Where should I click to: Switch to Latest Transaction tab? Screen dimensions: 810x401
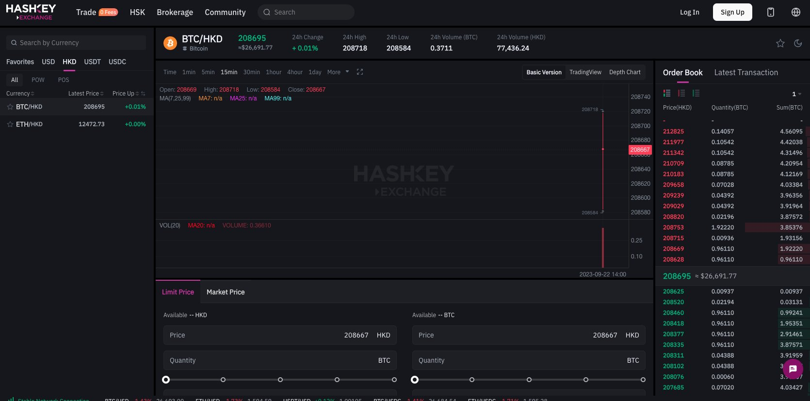click(x=746, y=73)
